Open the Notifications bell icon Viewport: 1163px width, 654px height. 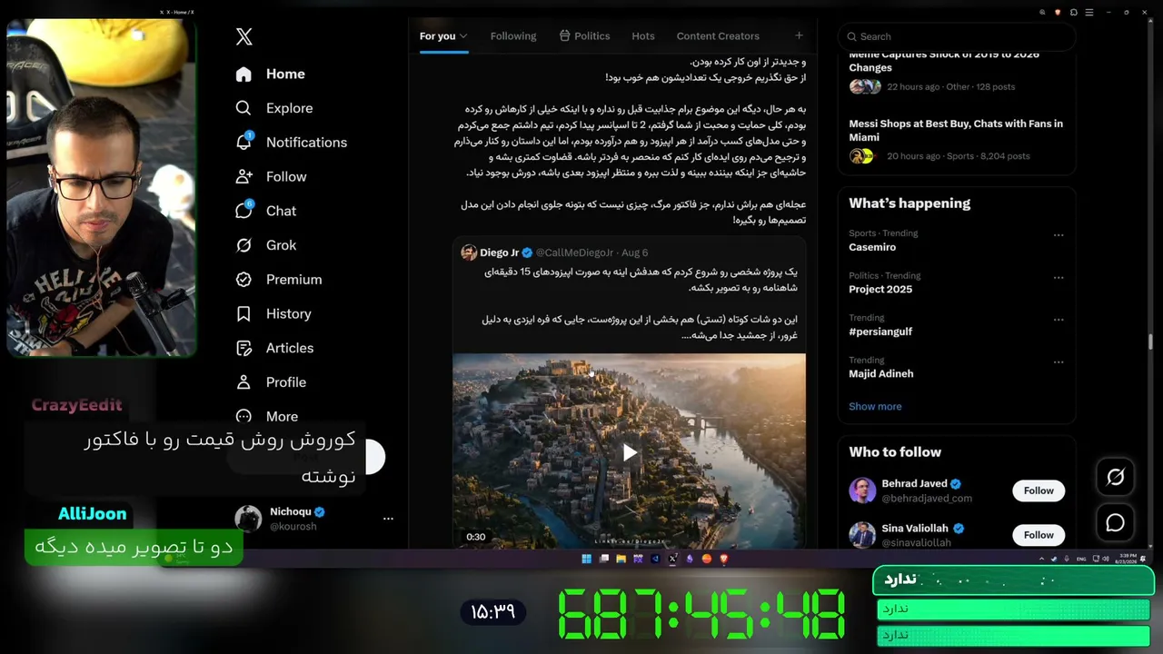(x=244, y=142)
